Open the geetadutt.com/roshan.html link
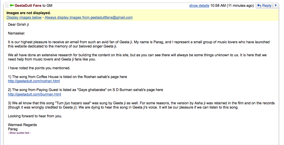The height and width of the screenshot is (145, 284). 34,81
